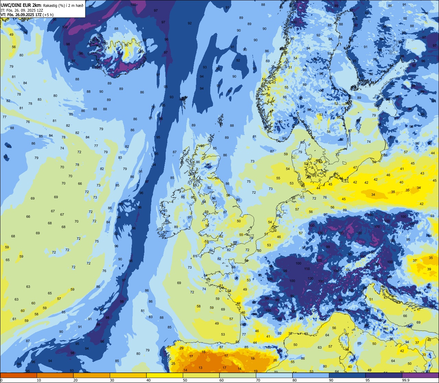Viewport: 439px width, 383px height.
Task: Click the 30–40% amber legend swatch
Action: tap(128, 375)
